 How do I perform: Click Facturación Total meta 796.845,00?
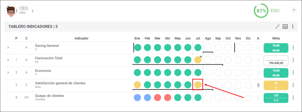[x=276, y=60]
